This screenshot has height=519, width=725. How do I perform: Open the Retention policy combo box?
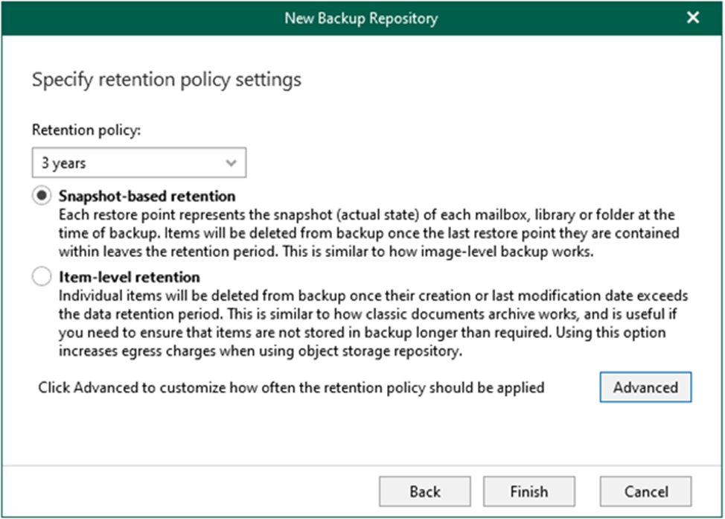(139, 163)
